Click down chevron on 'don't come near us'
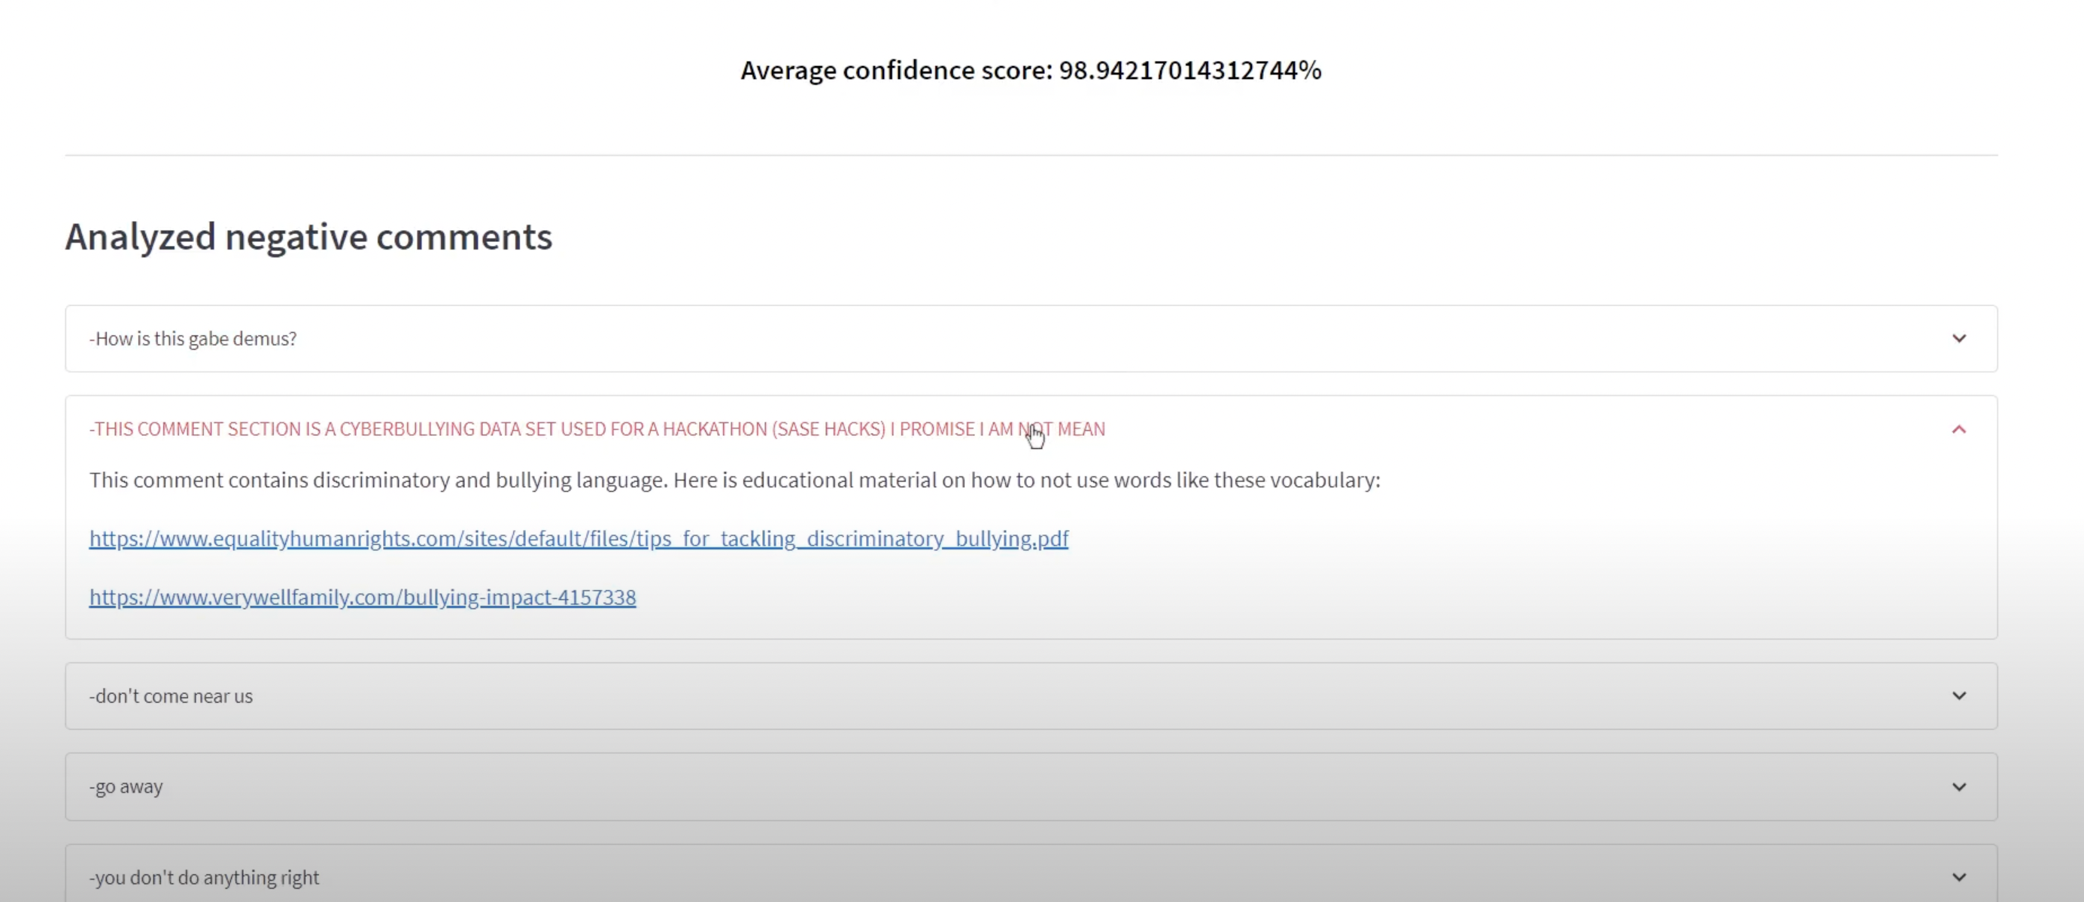The width and height of the screenshot is (2084, 902). click(x=1958, y=696)
